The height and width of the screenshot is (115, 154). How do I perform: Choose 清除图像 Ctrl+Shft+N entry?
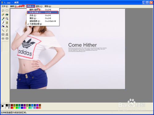pos(43,21)
